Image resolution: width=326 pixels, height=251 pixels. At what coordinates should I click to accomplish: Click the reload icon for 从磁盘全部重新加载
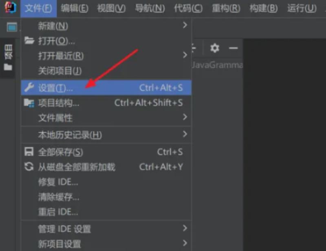[x=29, y=167]
